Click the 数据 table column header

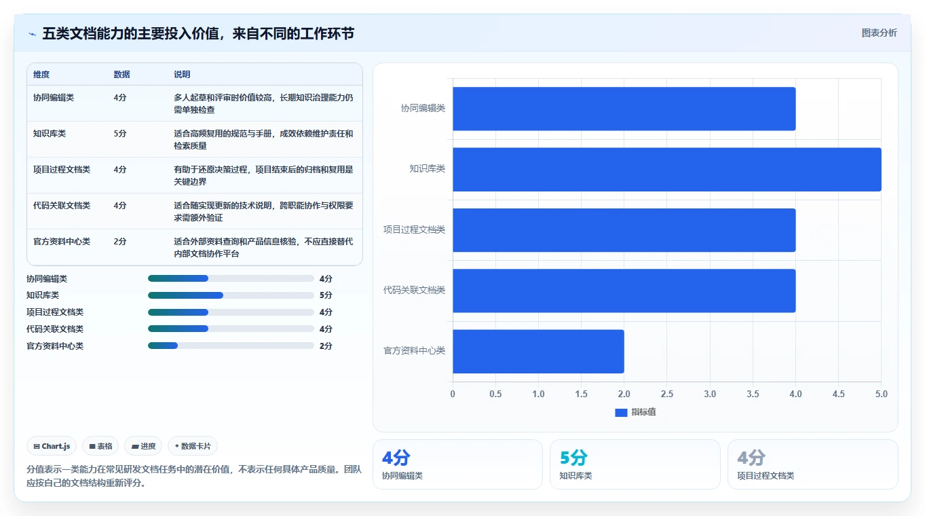pos(122,75)
